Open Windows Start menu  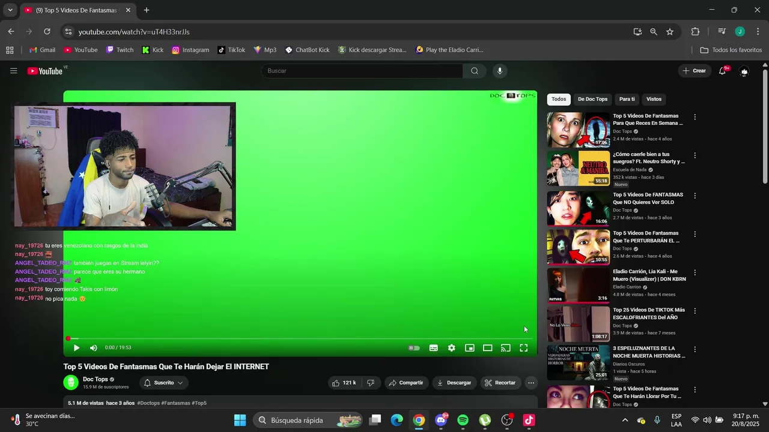(240, 420)
